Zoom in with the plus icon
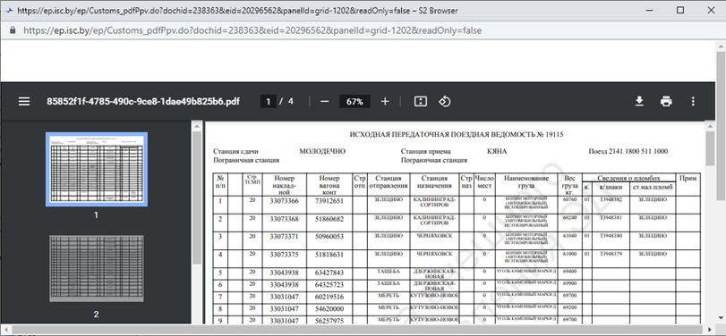 [x=385, y=102]
